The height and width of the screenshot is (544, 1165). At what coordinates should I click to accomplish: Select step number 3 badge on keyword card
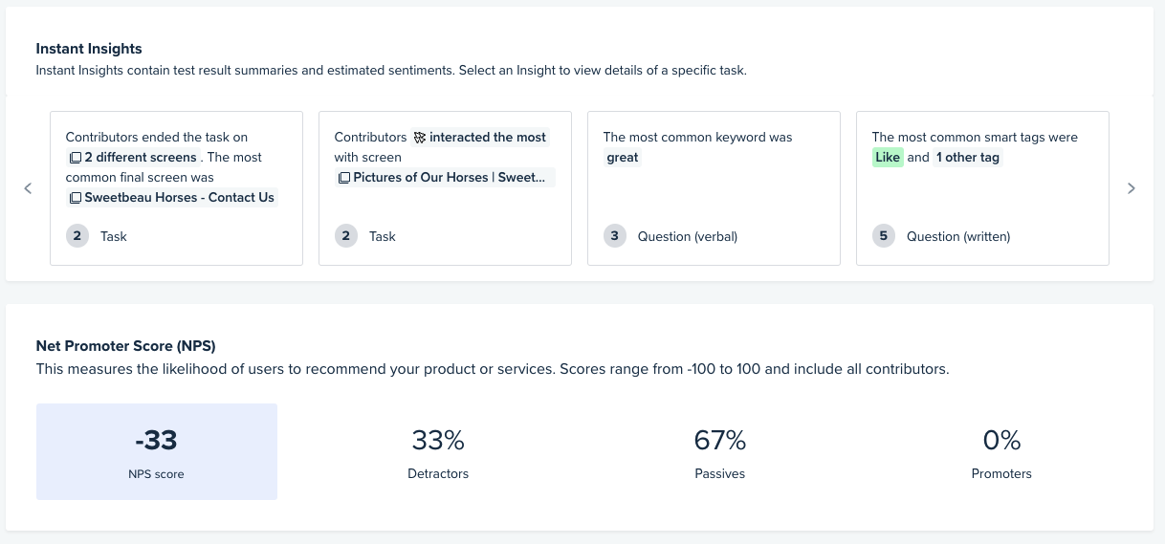click(615, 236)
